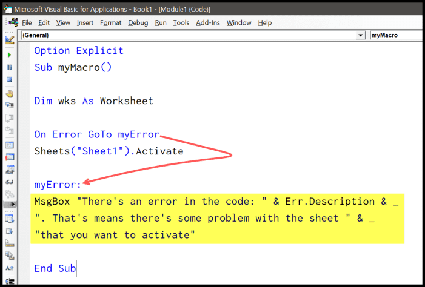Place cursor after End Sub text

click(76, 268)
